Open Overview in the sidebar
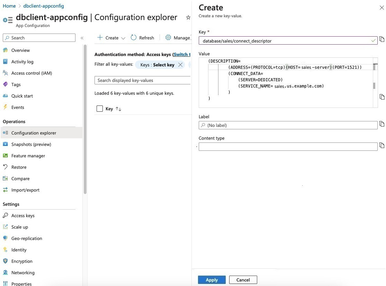 coord(20,50)
